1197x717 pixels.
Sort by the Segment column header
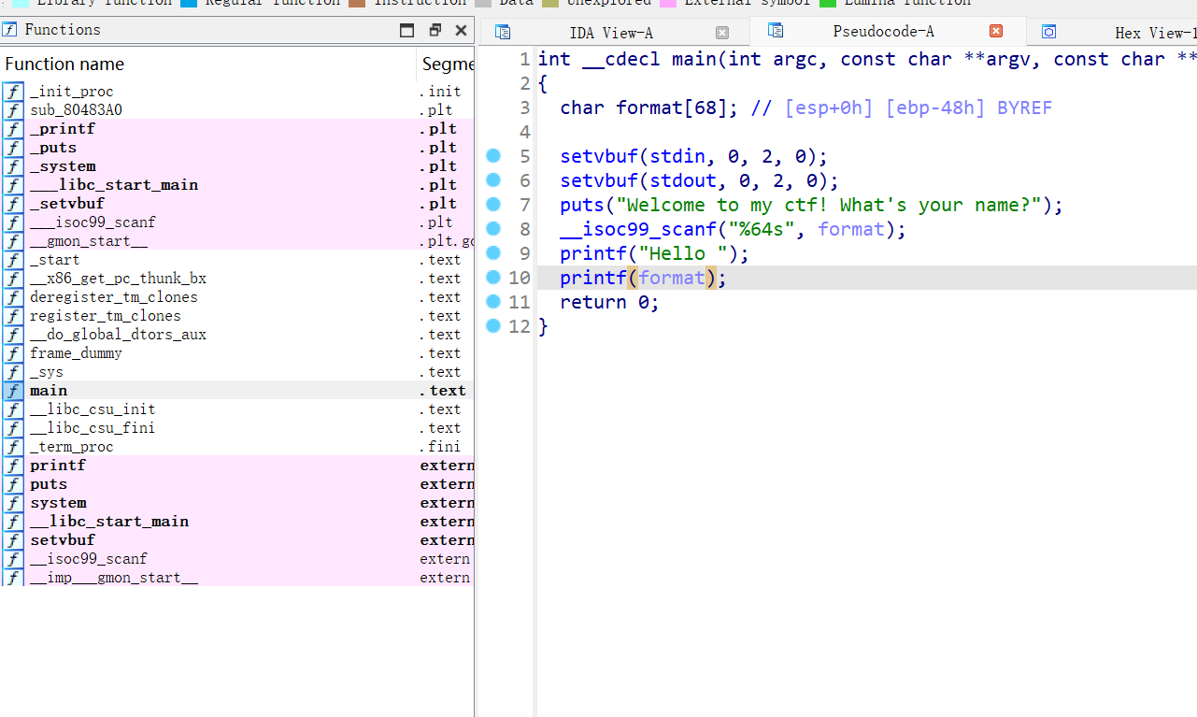pyautogui.click(x=447, y=64)
